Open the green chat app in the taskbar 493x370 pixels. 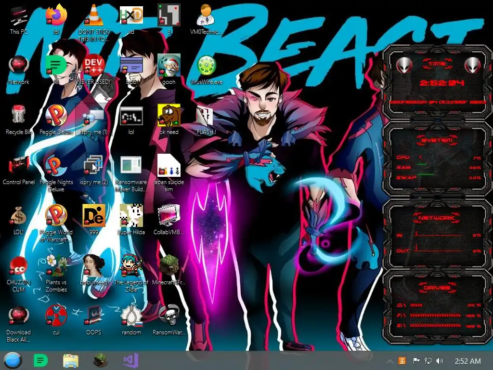(40, 360)
